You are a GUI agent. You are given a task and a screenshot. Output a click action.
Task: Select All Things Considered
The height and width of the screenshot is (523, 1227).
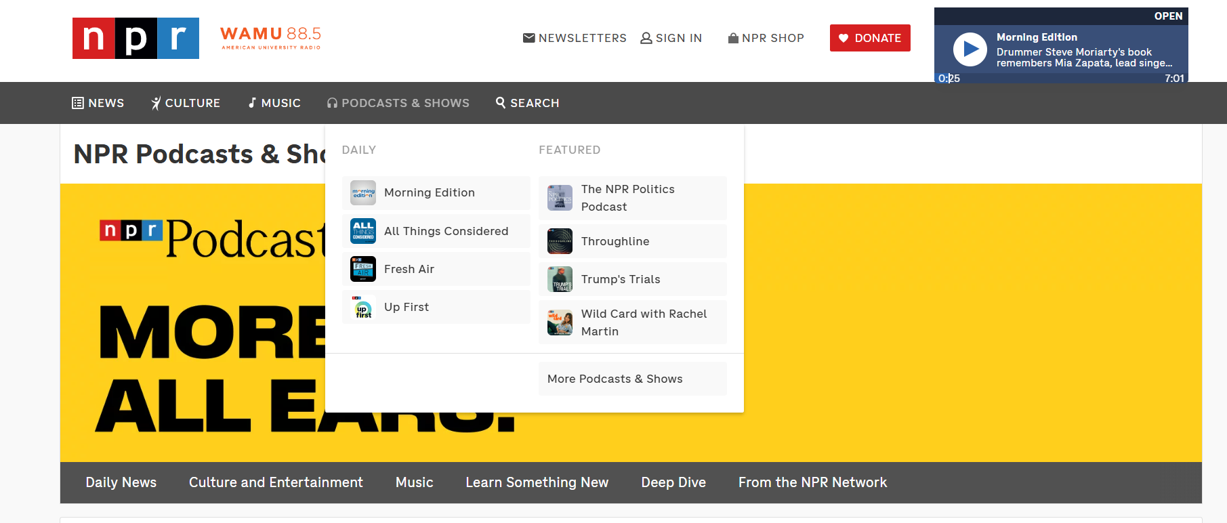pyautogui.click(x=436, y=230)
